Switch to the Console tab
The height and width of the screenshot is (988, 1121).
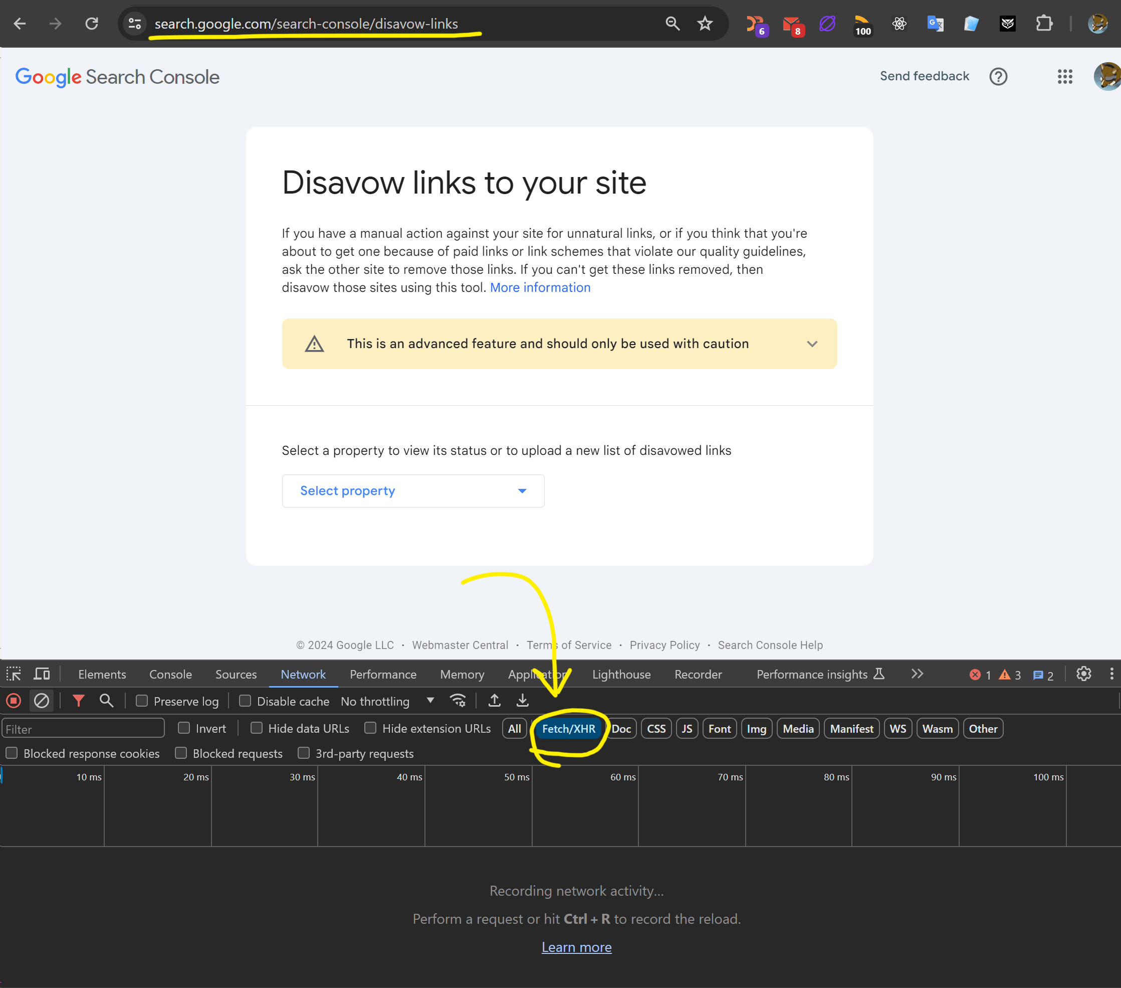click(x=170, y=675)
